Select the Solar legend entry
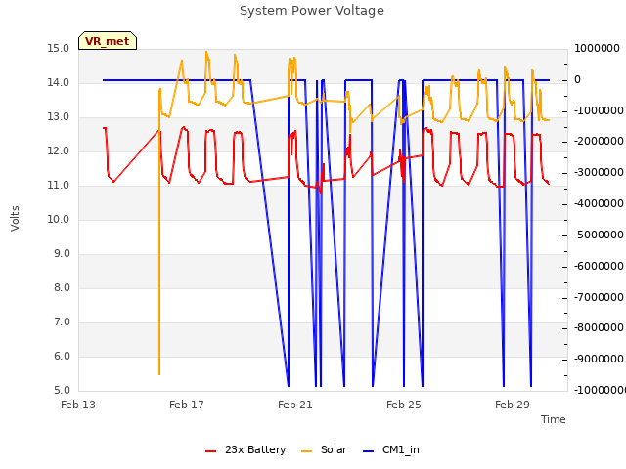 (x=324, y=449)
